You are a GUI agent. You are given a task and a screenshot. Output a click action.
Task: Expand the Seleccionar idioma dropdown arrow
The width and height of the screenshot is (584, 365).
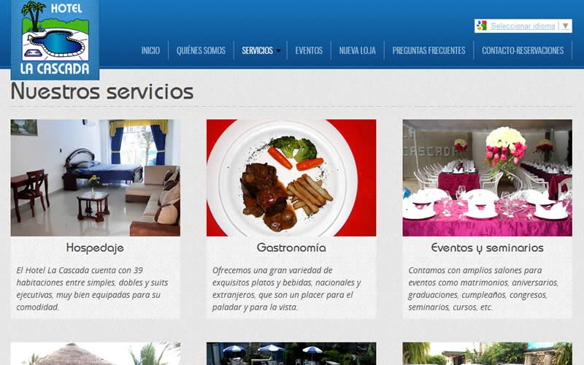click(565, 26)
